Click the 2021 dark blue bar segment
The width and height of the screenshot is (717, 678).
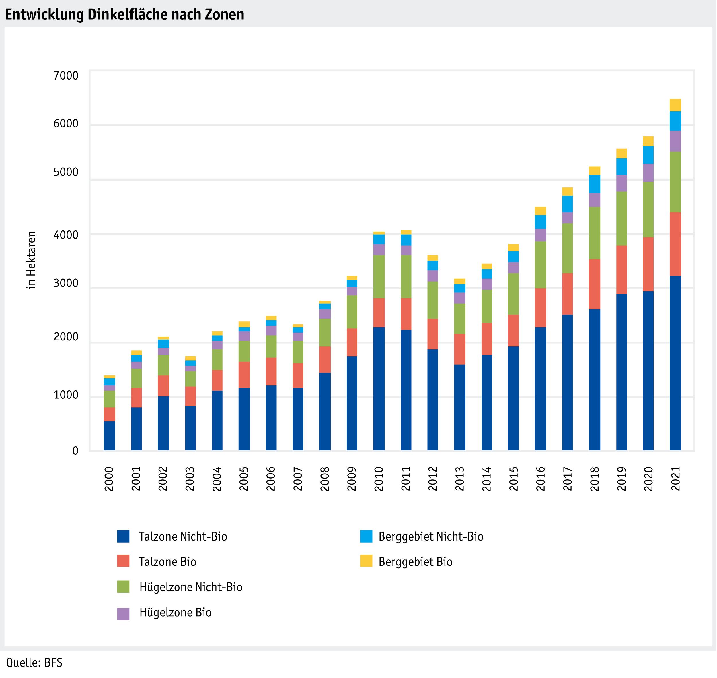pyautogui.click(x=675, y=363)
